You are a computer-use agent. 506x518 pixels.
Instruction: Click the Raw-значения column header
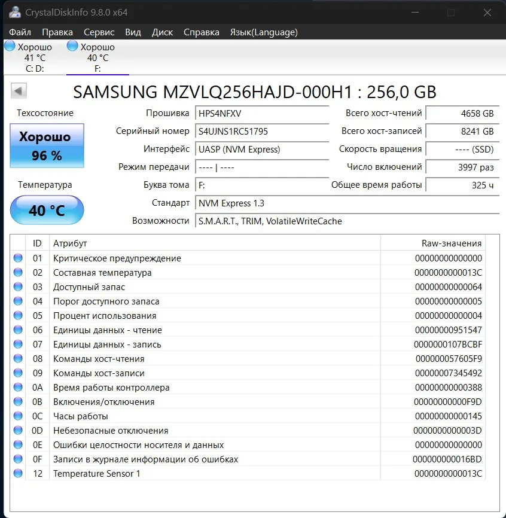(x=432, y=243)
